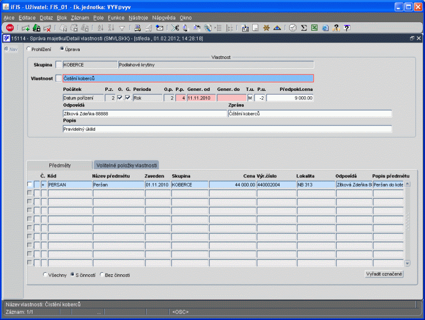The width and height of the screenshot is (425, 320).
Task: Open the Perioda field showing Rok
Action: click(148, 98)
